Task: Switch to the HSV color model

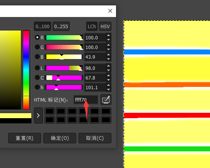Action: pyautogui.click(x=105, y=26)
